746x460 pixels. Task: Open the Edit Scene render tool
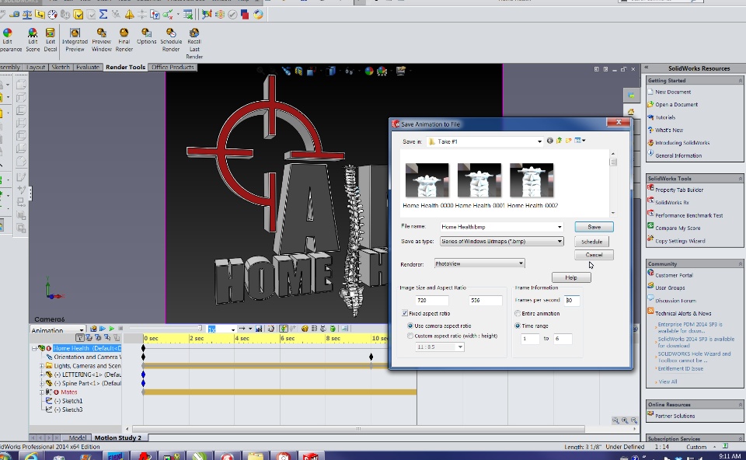pos(33,40)
